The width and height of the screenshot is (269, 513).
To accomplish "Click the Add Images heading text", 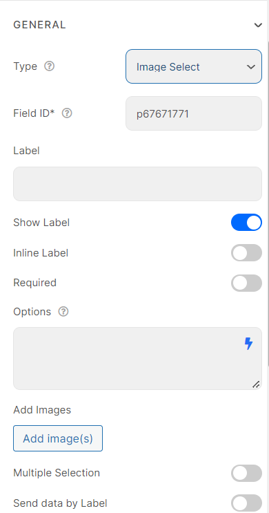I will click(42, 410).
